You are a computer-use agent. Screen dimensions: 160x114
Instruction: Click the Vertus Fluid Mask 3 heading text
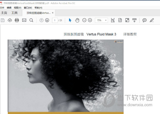click(x=101, y=34)
